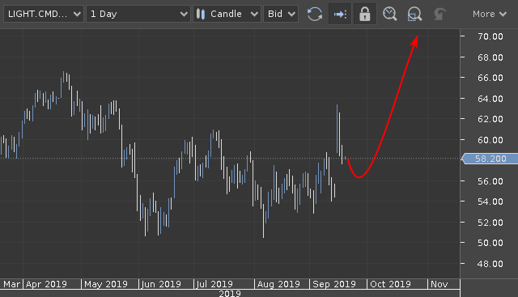
Task: Expand the More toolbar menu
Action: coord(489,14)
